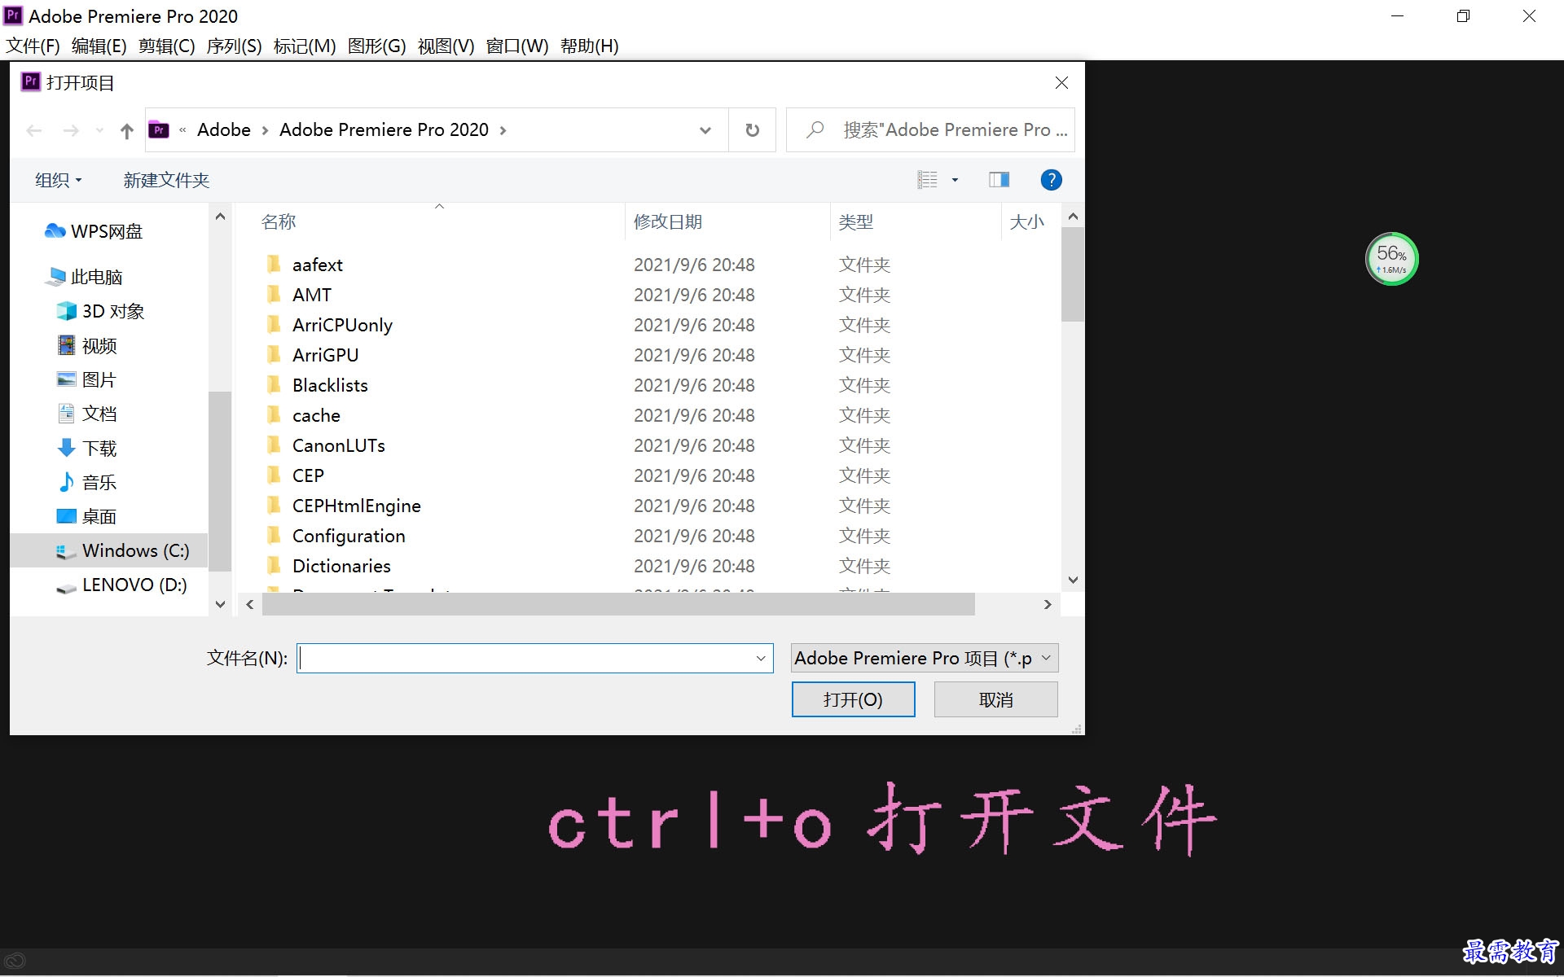Click the cache folder icon
The image size is (1564, 977).
pos(275,414)
